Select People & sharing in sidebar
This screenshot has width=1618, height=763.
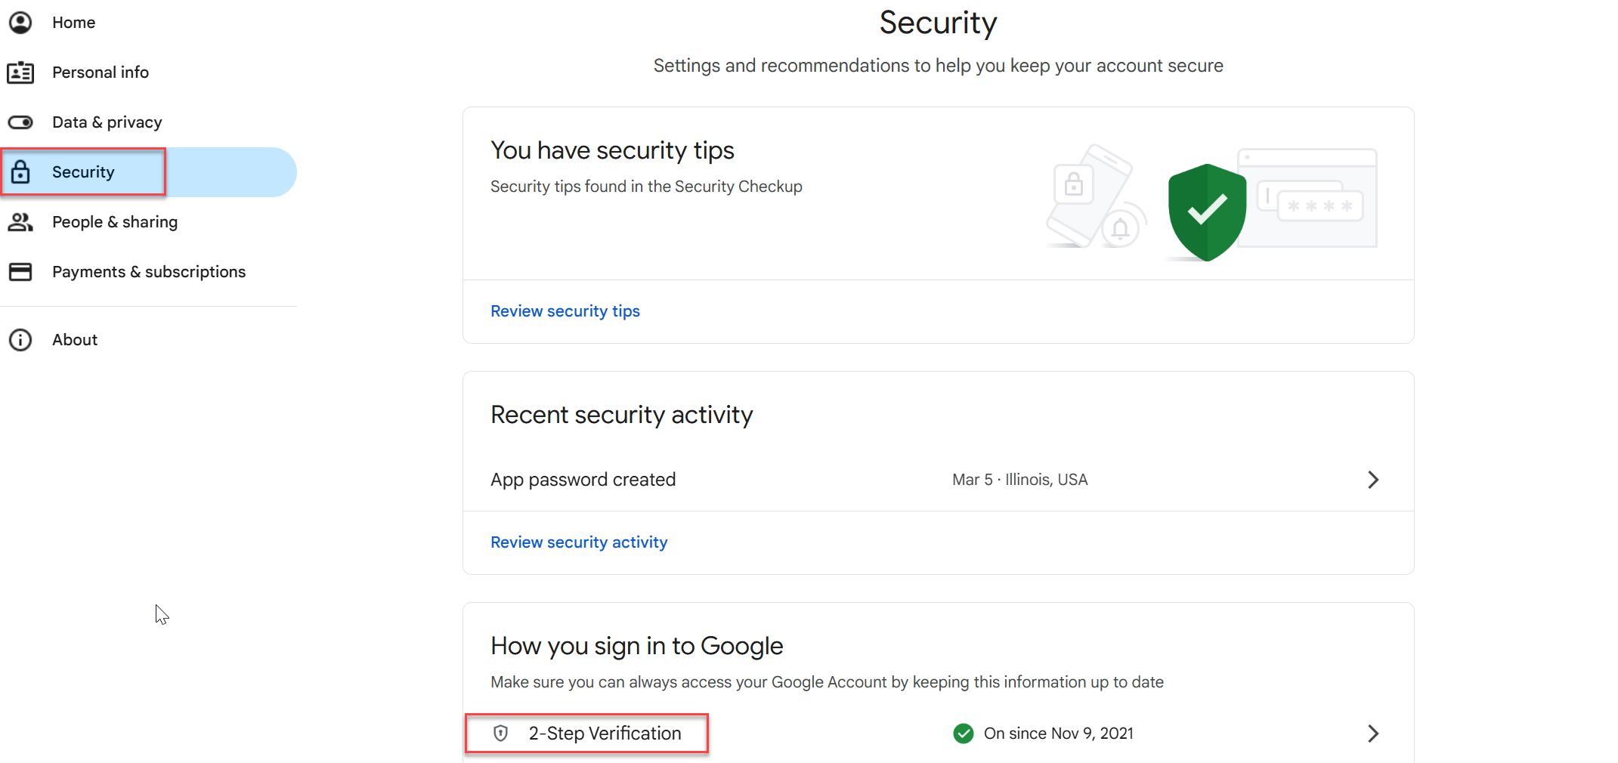tap(115, 222)
